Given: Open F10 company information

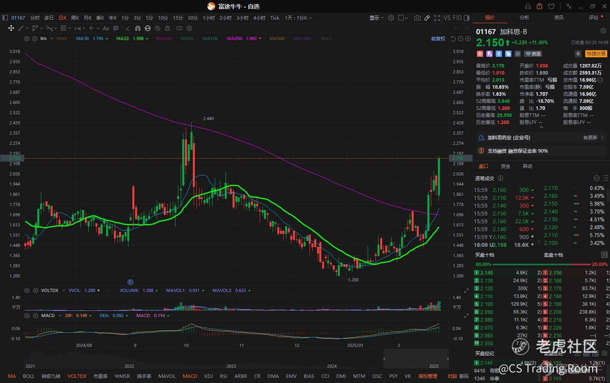Looking at the screenshot, I should coord(457,18).
